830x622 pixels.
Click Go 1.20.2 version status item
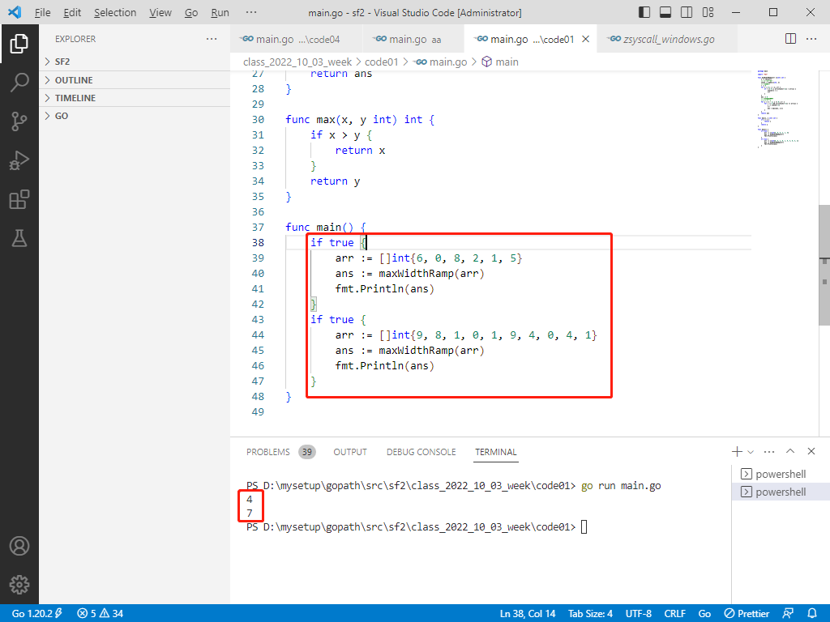pos(36,614)
